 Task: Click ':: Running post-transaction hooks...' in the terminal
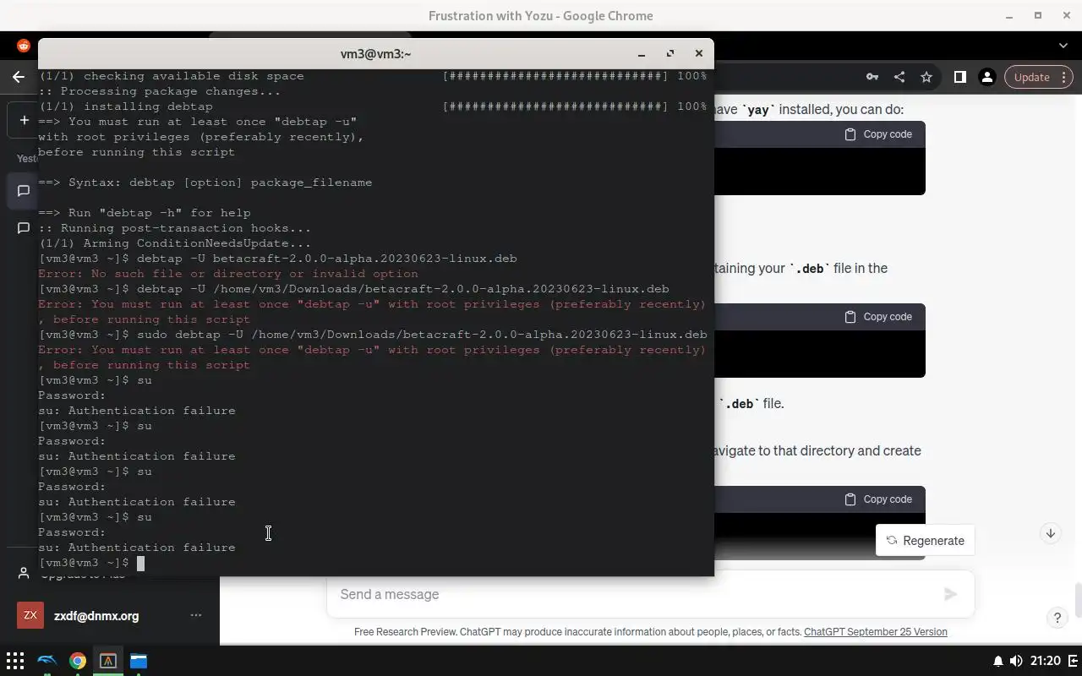click(x=174, y=228)
